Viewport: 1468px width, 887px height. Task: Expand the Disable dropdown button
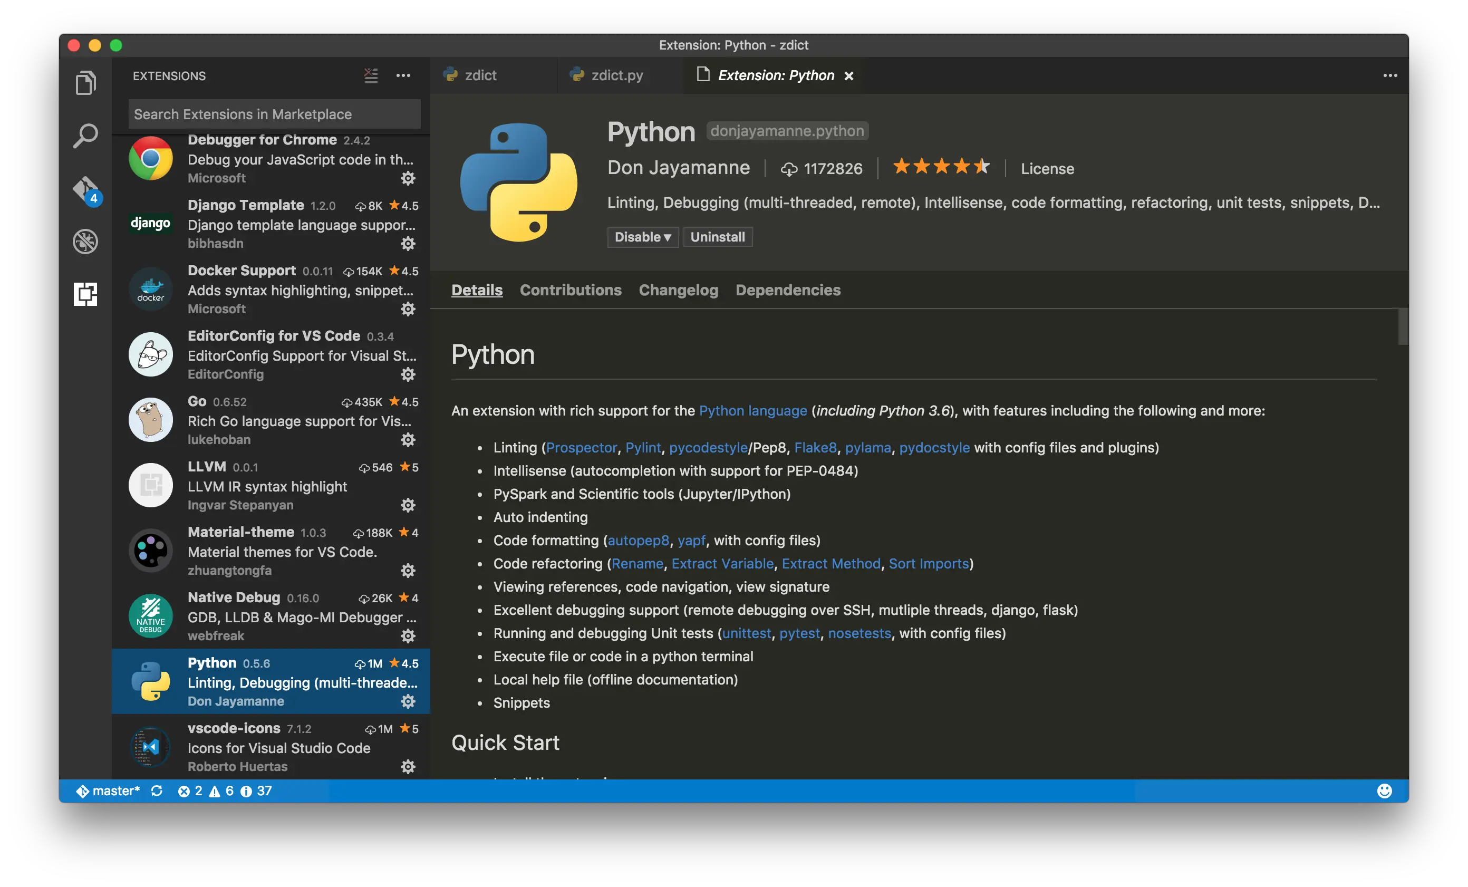[642, 237]
